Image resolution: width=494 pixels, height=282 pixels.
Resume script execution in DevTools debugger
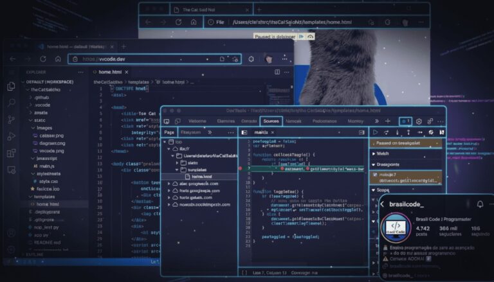pyautogui.click(x=375, y=132)
